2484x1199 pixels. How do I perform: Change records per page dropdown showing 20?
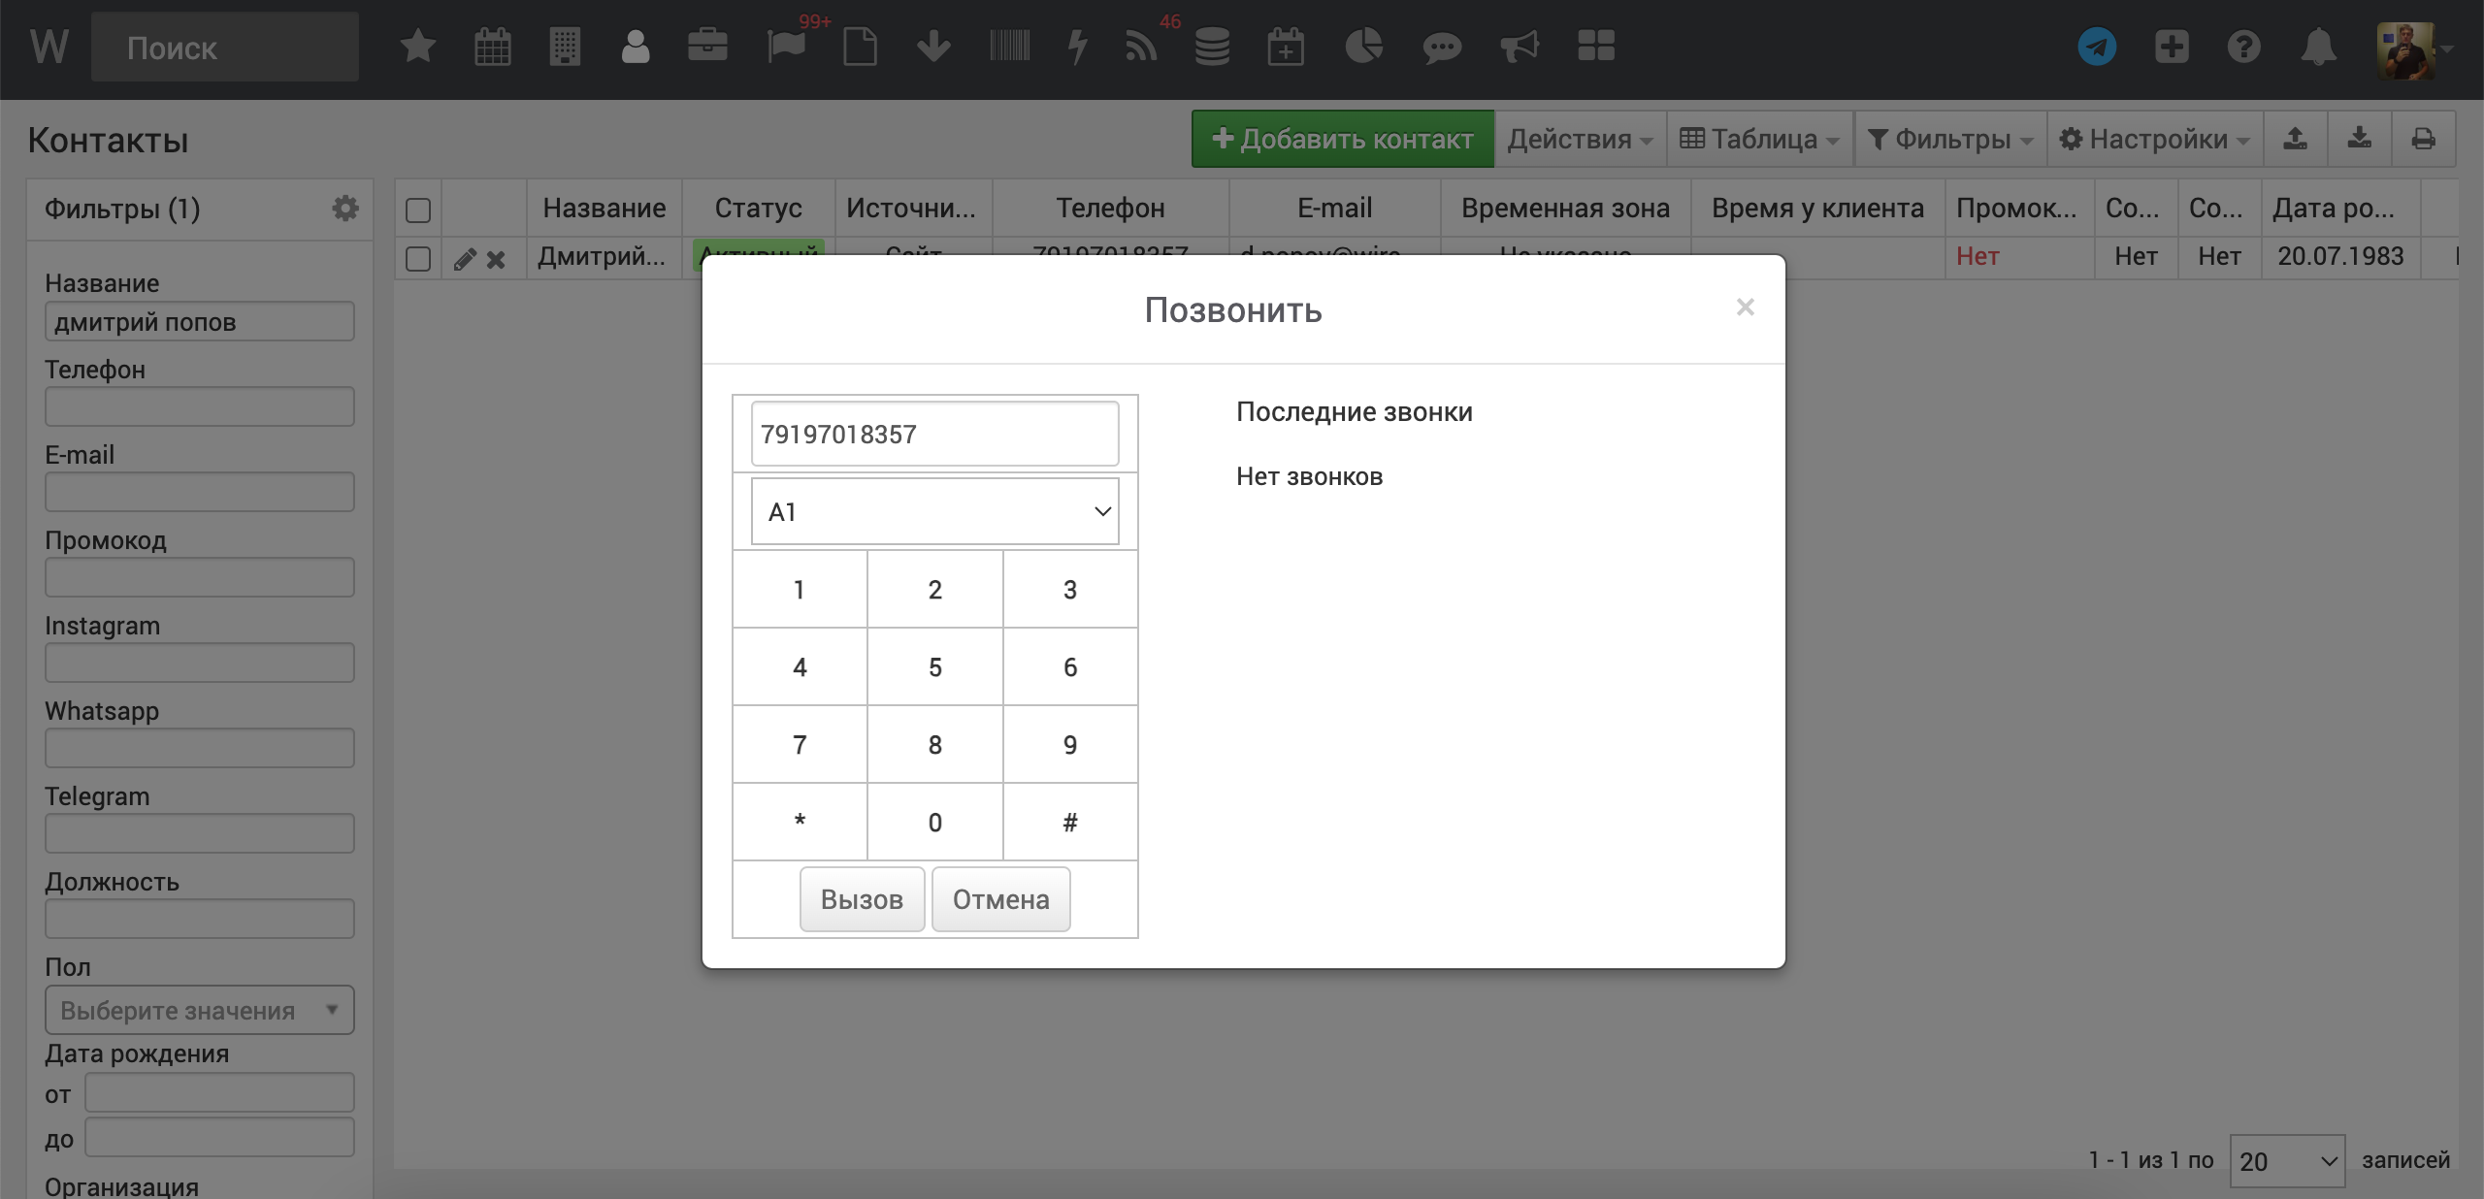pos(2286,1161)
